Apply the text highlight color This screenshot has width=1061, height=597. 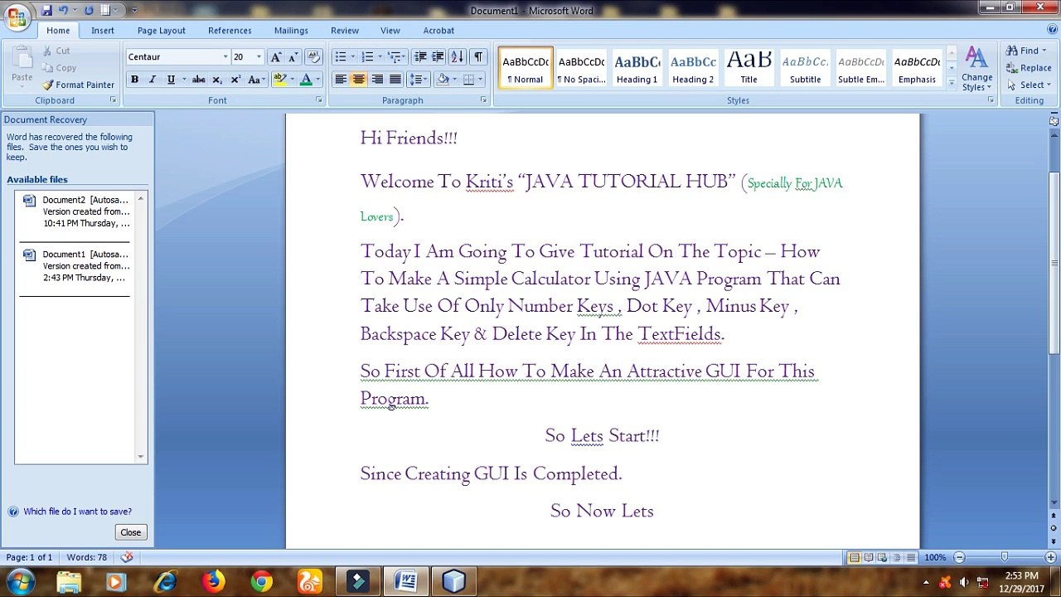(x=279, y=80)
